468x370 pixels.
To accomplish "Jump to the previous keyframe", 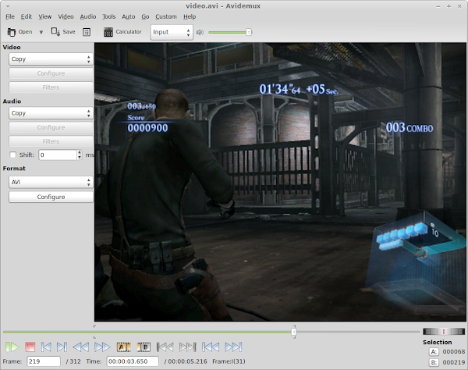I will coord(80,347).
